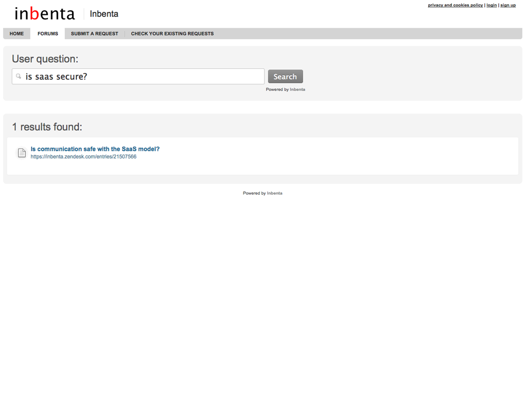527x395 pixels.
Task: Click the 'User question:' label
Action: pyautogui.click(x=45, y=59)
